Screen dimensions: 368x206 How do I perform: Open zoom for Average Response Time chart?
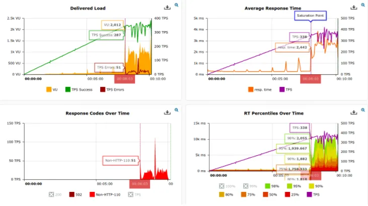click(x=363, y=5)
